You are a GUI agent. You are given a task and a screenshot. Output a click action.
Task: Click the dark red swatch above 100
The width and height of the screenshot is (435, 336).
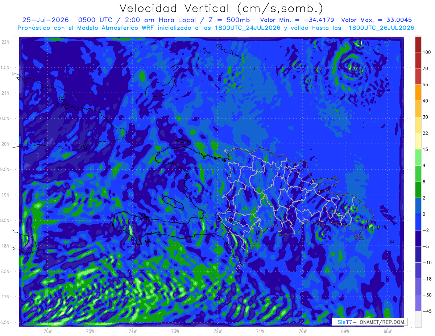tap(418, 44)
